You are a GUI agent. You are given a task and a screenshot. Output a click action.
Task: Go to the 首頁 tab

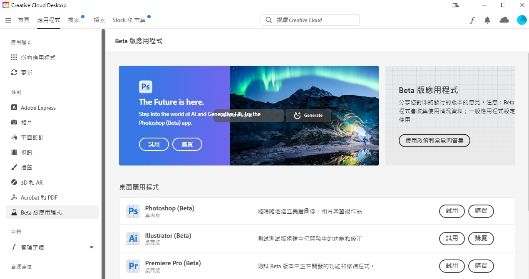coord(24,20)
